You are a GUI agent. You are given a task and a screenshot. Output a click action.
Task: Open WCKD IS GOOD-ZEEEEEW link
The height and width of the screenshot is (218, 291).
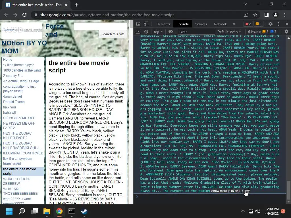tap(17, 181)
